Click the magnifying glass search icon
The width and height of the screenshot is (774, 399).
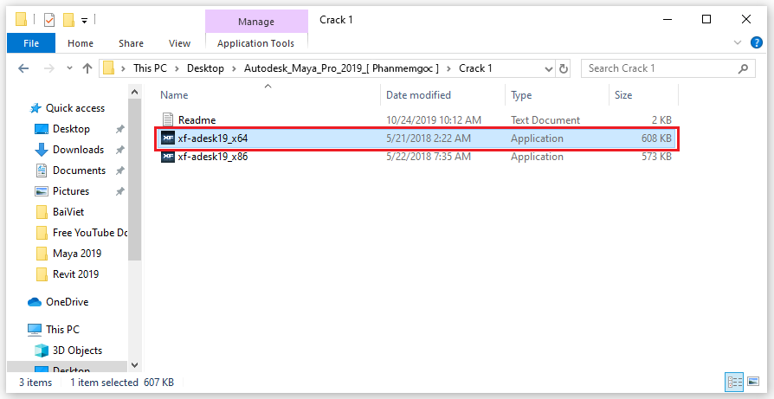coord(743,68)
